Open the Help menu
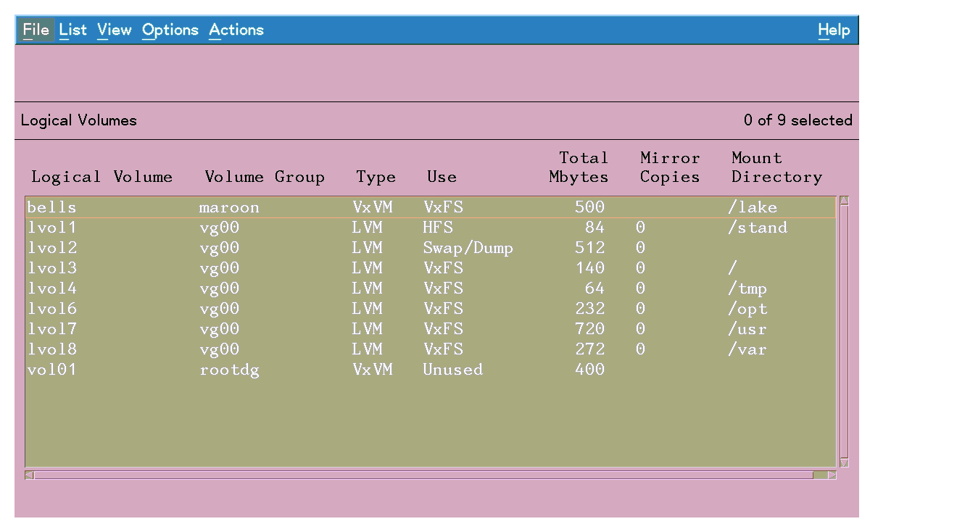Image resolution: width=957 pixels, height=532 pixels. pos(833,30)
